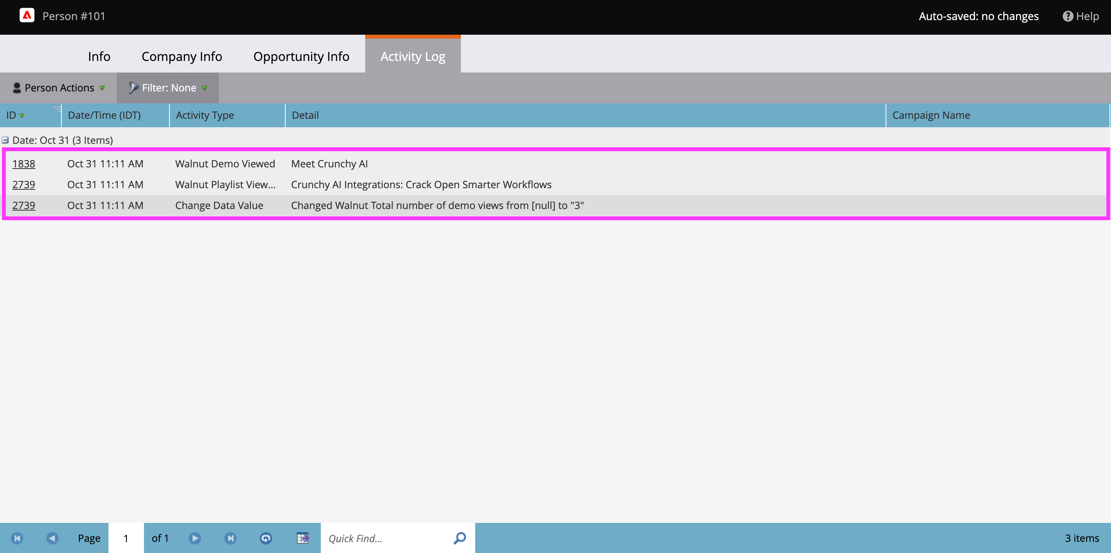Advance to the next page
The height and width of the screenshot is (553, 1111).
[195, 538]
